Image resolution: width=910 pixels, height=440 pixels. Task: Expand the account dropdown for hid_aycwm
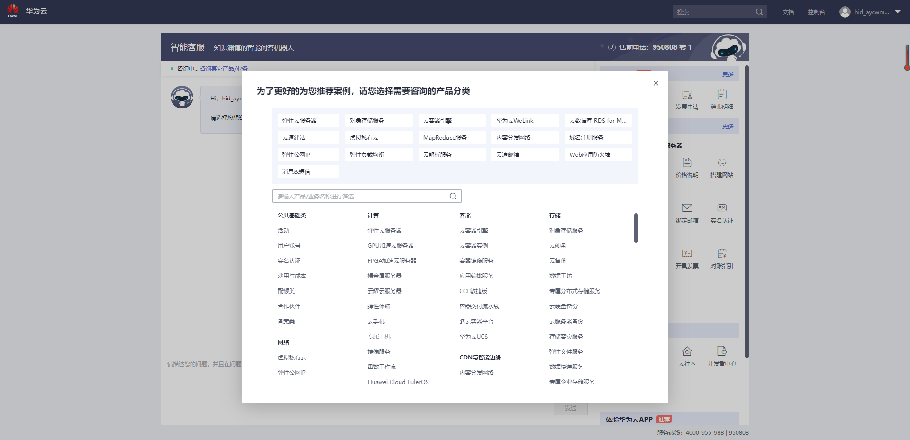pyautogui.click(x=898, y=12)
